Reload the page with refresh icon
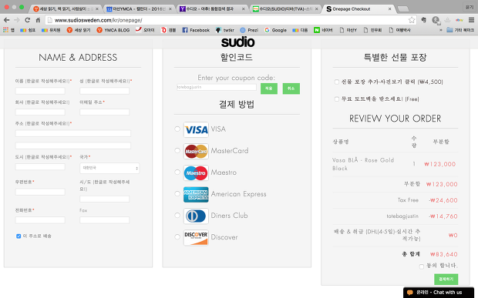The height and width of the screenshot is (298, 478). click(x=28, y=20)
